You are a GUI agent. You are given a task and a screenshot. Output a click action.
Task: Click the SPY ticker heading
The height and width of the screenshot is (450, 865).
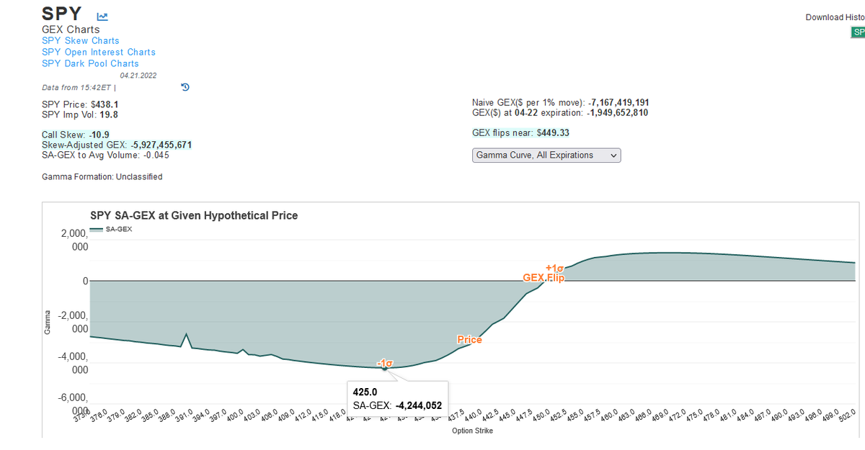pos(61,14)
